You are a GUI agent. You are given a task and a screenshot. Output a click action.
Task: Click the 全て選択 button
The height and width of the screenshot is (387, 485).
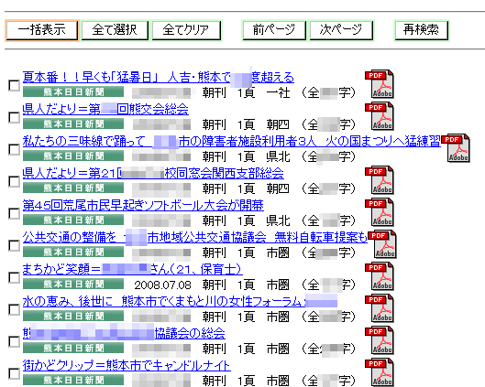[115, 30]
